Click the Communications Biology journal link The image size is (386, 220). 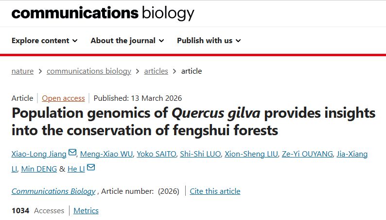tap(53, 191)
